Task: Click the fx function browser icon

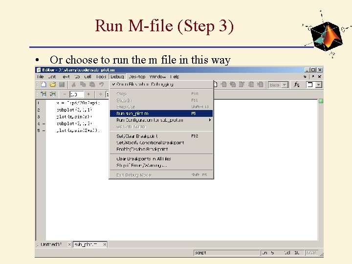Action: click(297, 85)
